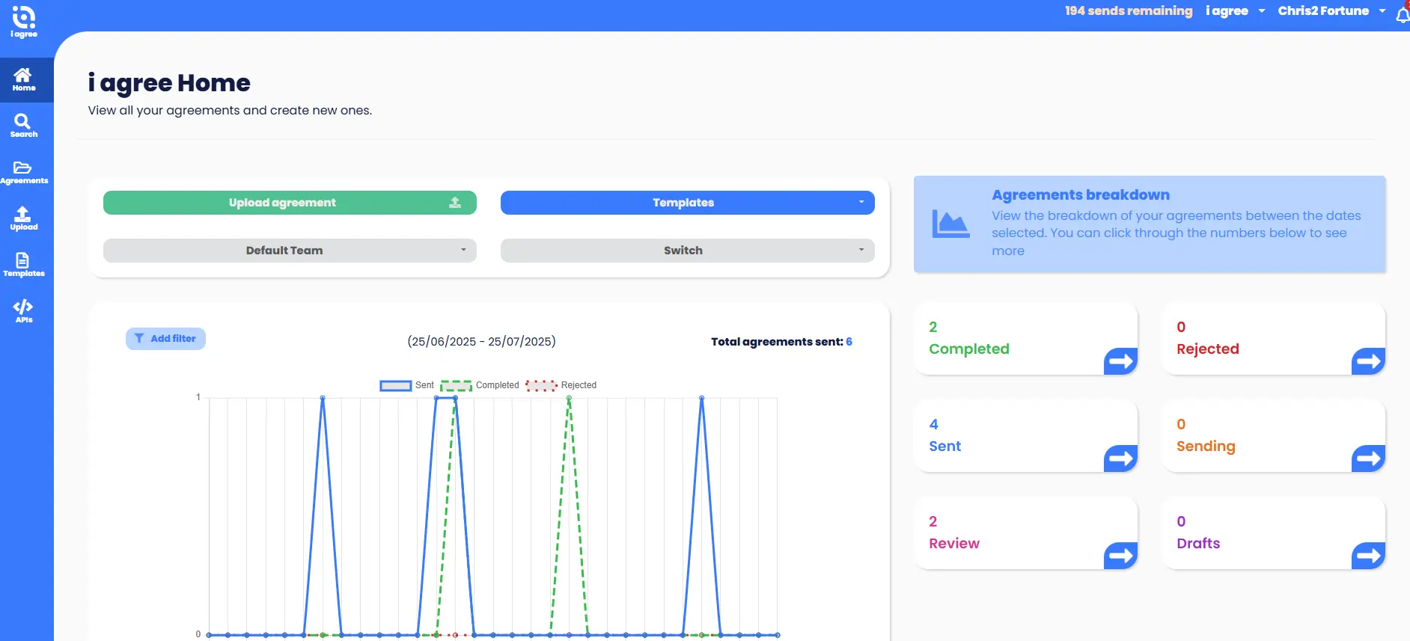Open APIs in the sidebar
The image size is (1410, 641).
(x=23, y=311)
